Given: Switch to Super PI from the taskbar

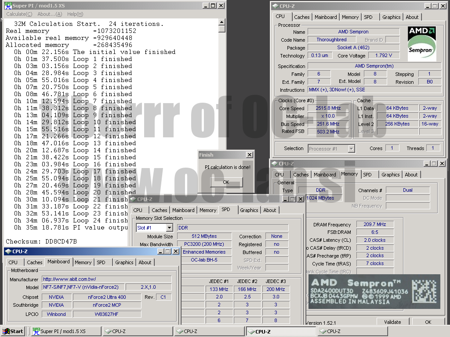Looking at the screenshot, I should (x=66, y=331).
